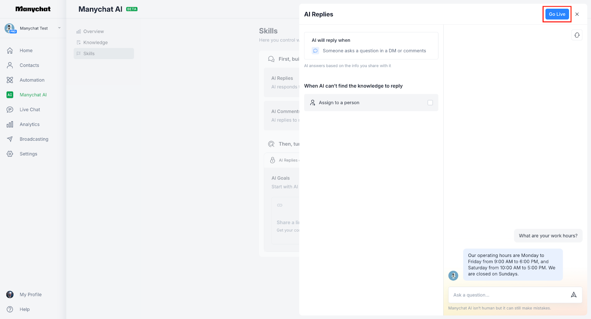Open Home from the sidebar
The height and width of the screenshot is (319, 591).
coord(26,51)
